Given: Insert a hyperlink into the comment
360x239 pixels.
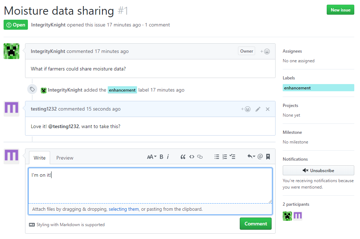Looking at the screenshot, I should click(200, 156).
